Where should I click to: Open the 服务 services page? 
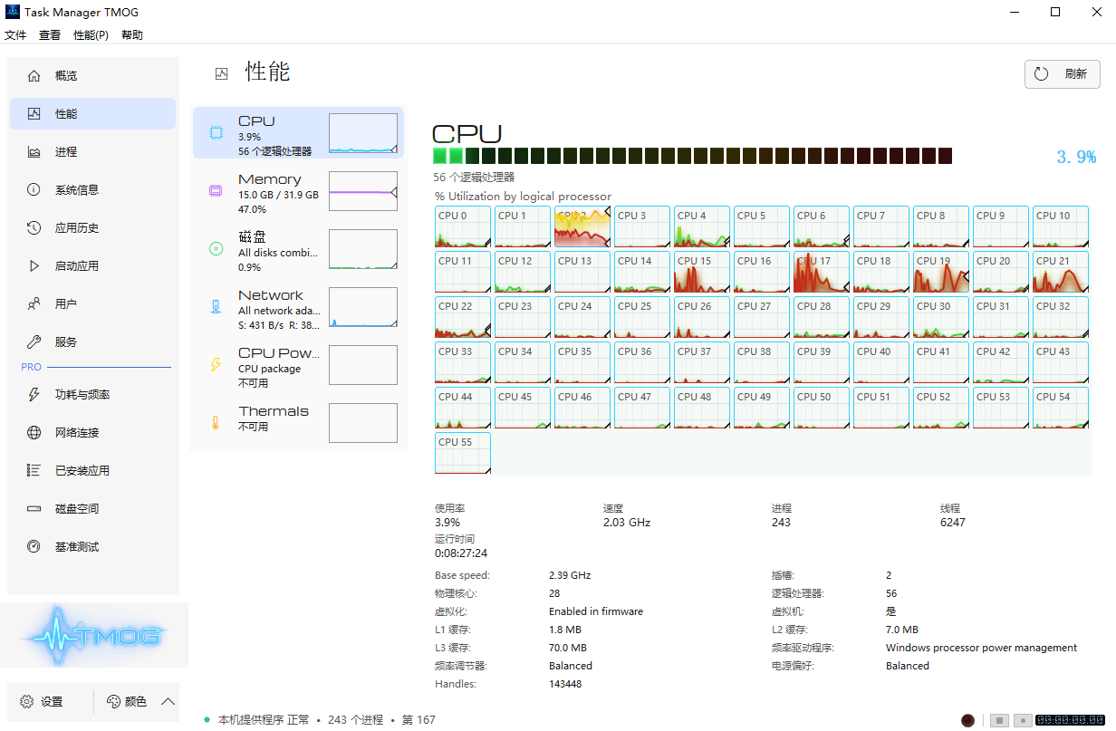click(x=92, y=342)
